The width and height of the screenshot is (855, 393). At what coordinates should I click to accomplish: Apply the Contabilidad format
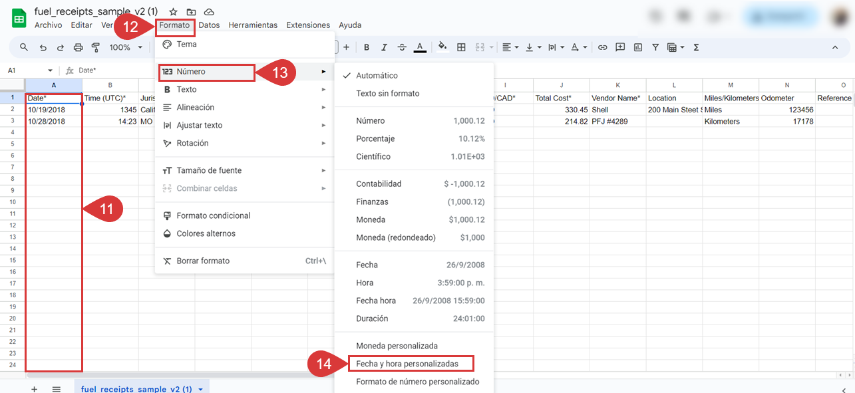414,184
